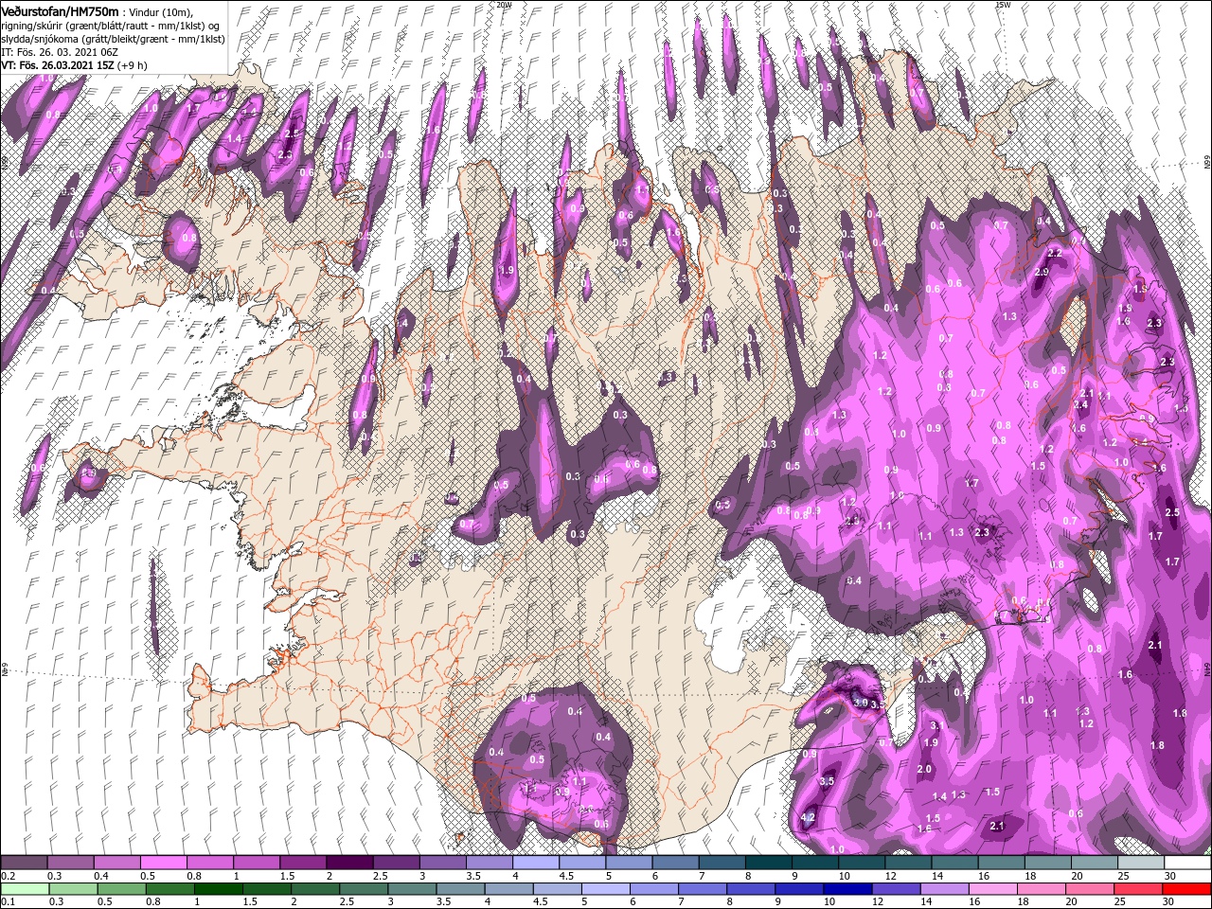Click the bright pink snow swatch labeled 0.5
Screen dimensions: 1212x909
point(163,863)
